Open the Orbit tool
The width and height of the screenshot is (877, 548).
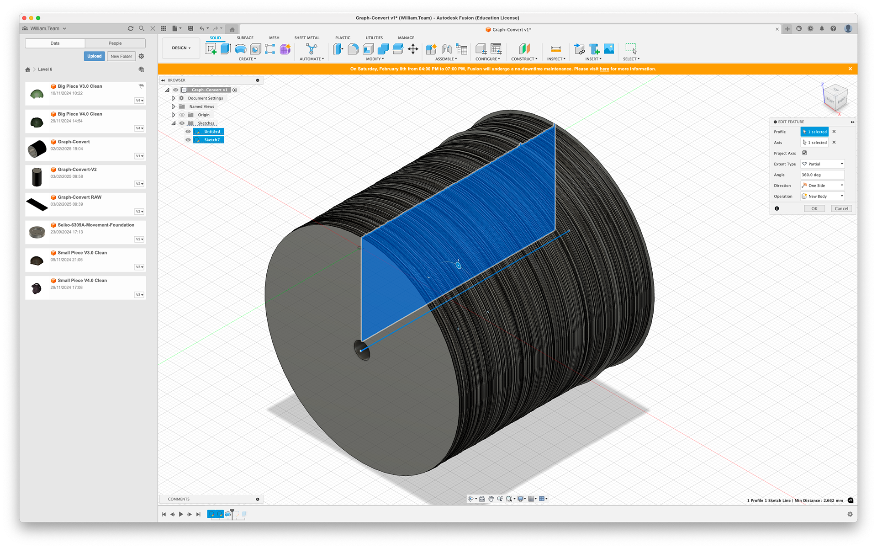tap(470, 499)
